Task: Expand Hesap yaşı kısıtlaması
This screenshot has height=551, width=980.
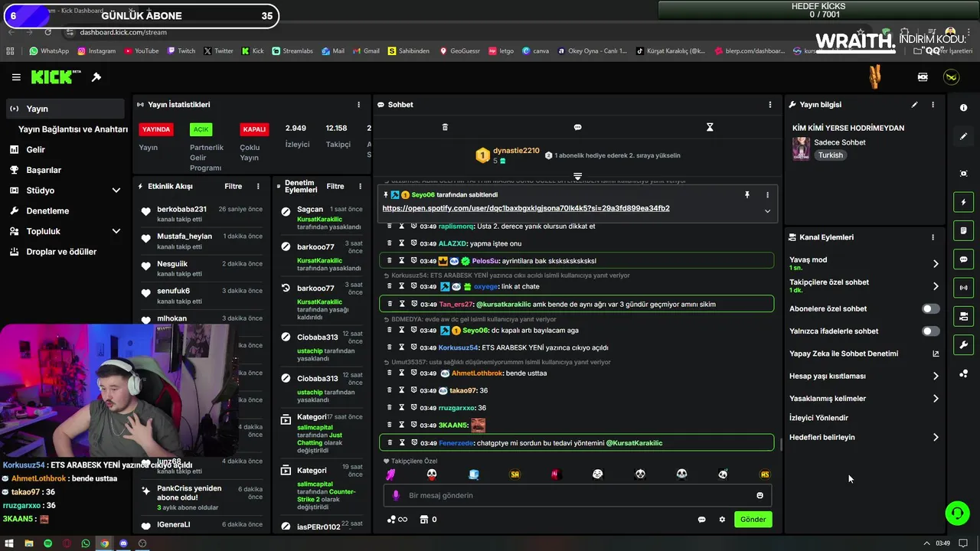Action: tap(935, 376)
